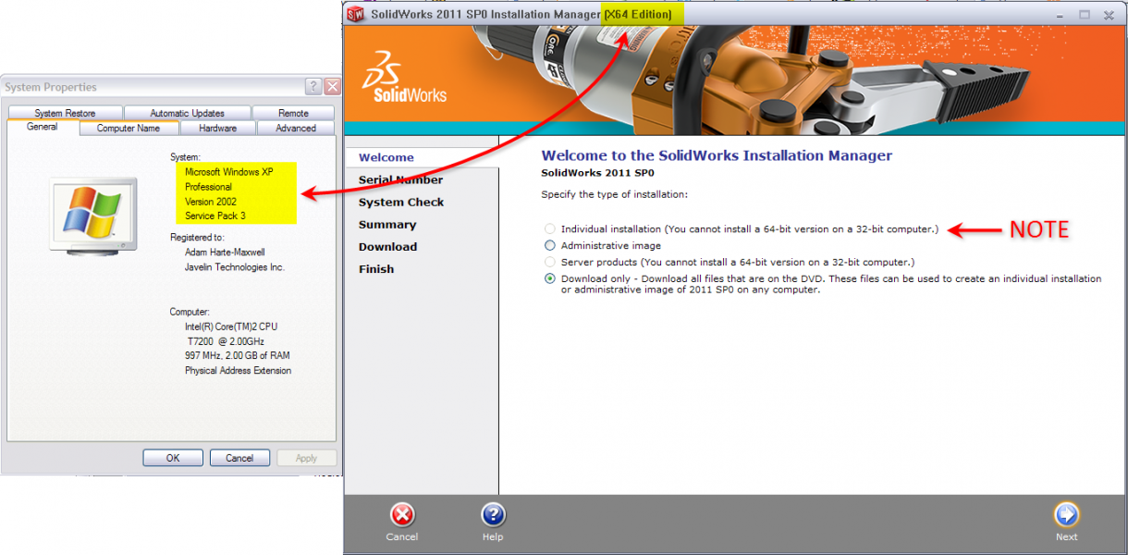This screenshot has height=555, width=1128.
Task: Select Server products radio option
Action: click(550, 262)
